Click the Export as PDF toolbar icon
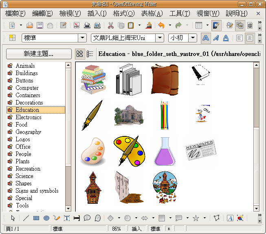Viewport: 266px width, 234px height. 77,25
